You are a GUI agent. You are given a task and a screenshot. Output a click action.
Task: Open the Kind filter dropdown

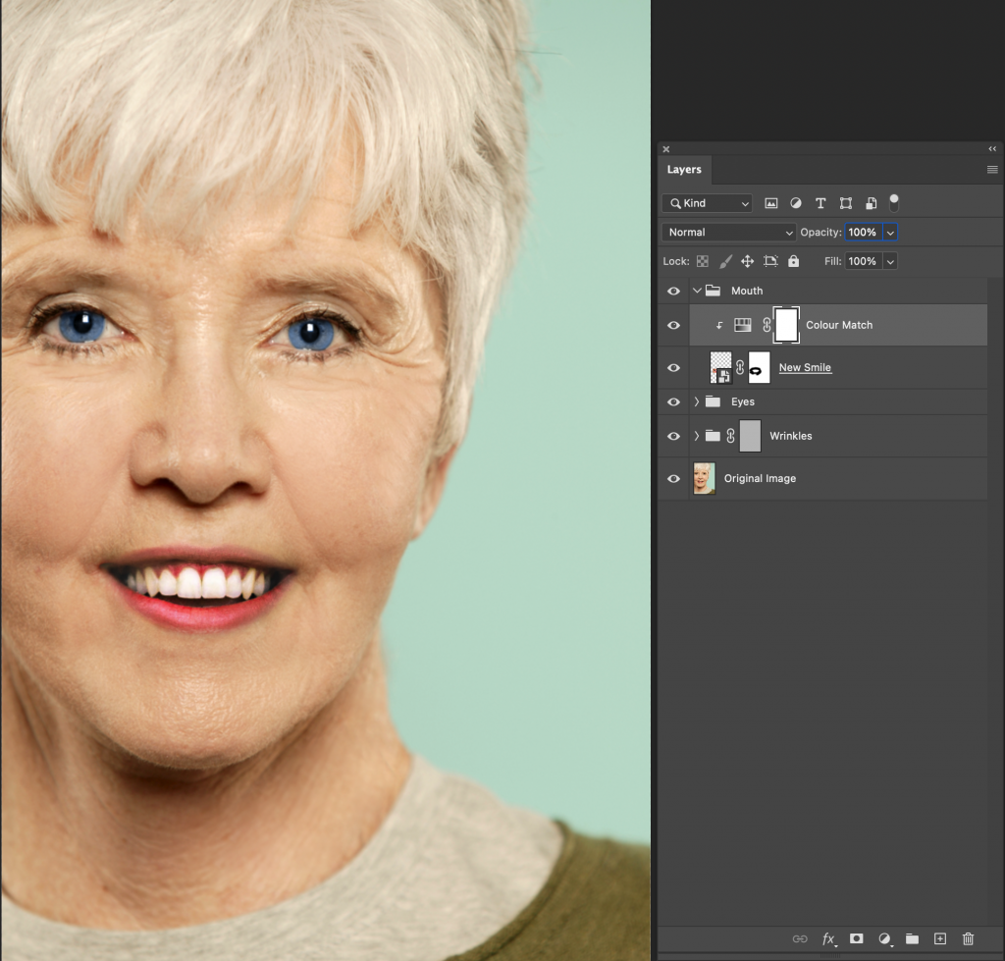(707, 203)
